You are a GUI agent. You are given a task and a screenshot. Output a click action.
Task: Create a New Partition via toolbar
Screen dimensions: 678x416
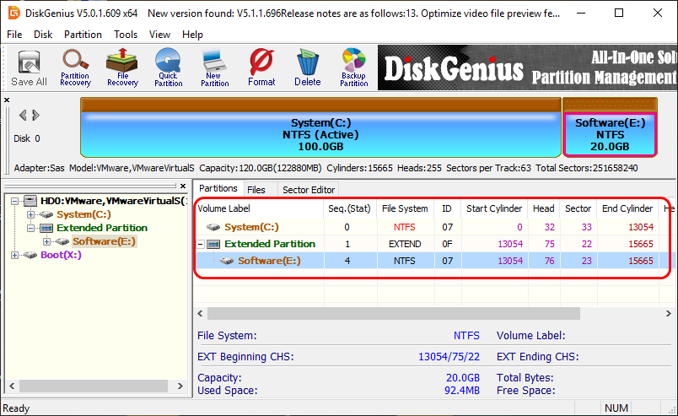[214, 68]
